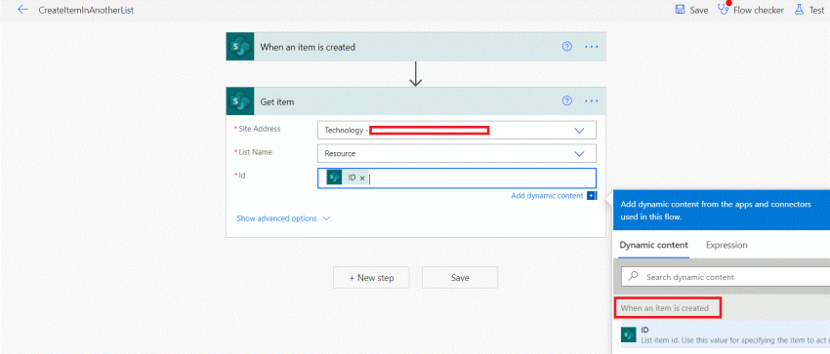Screen dimensions: 830x354
Task: Collapse the Get item action header
Action: (416, 100)
